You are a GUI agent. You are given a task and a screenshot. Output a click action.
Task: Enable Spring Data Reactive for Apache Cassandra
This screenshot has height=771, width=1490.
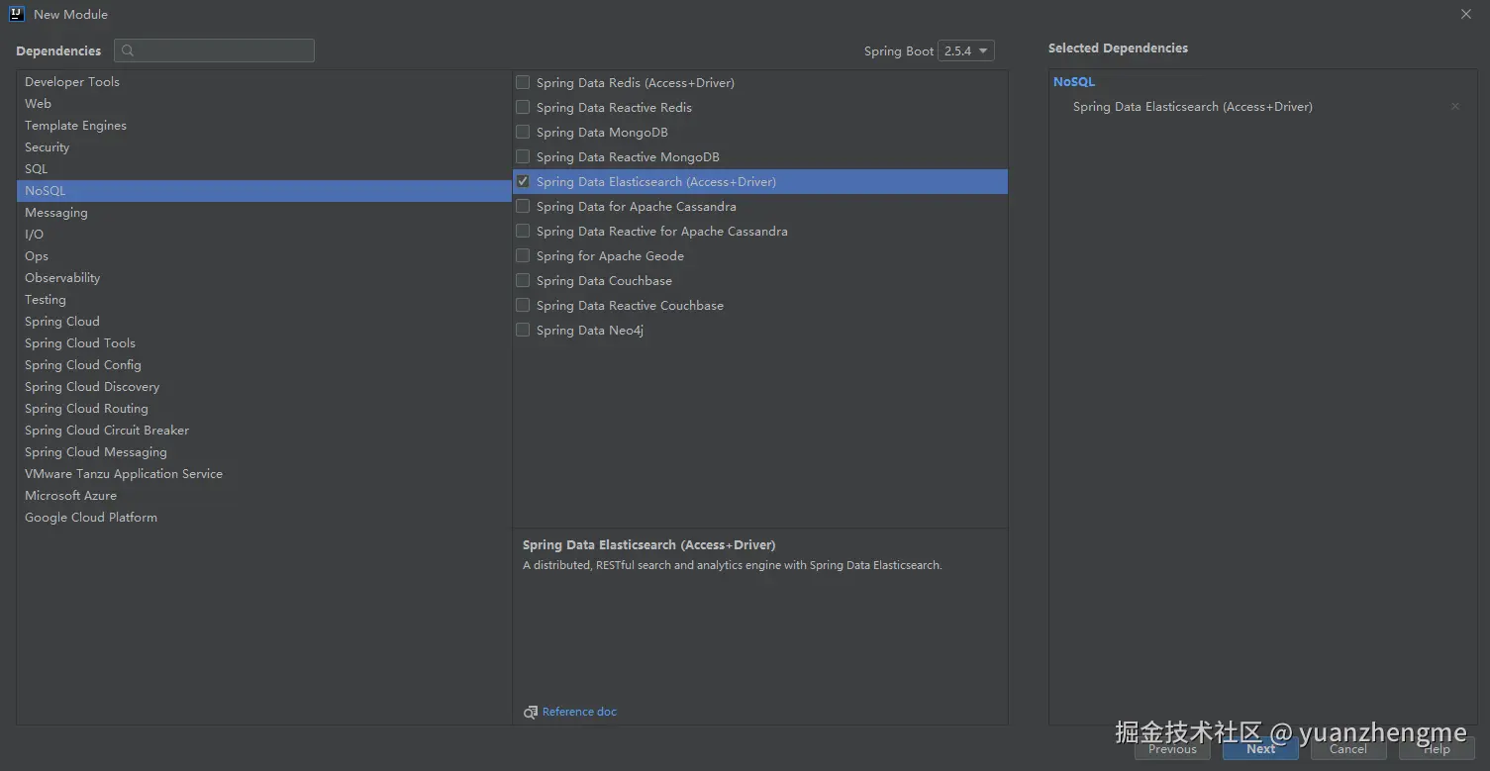click(x=523, y=231)
